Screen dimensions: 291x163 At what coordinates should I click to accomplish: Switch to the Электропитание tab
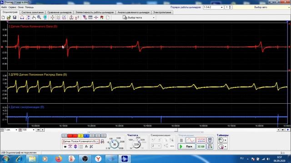(x=162, y=12)
